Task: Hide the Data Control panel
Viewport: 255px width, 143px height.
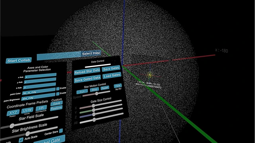Action: point(118,86)
